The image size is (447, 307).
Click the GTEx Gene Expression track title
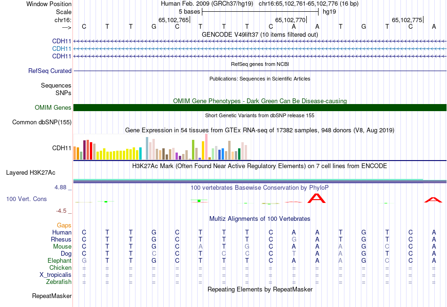pyautogui.click(x=260, y=130)
